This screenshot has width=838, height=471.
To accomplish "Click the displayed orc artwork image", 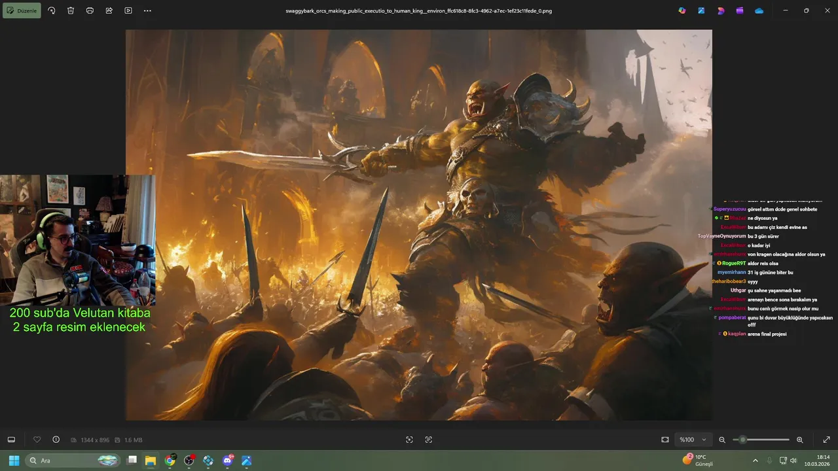I will pos(419,224).
